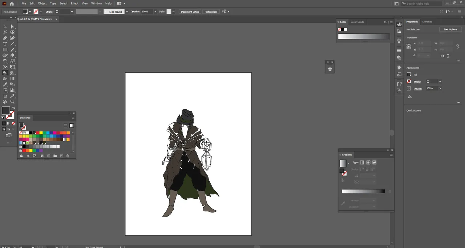
Task: Open the Effect menu
Action: (74, 4)
